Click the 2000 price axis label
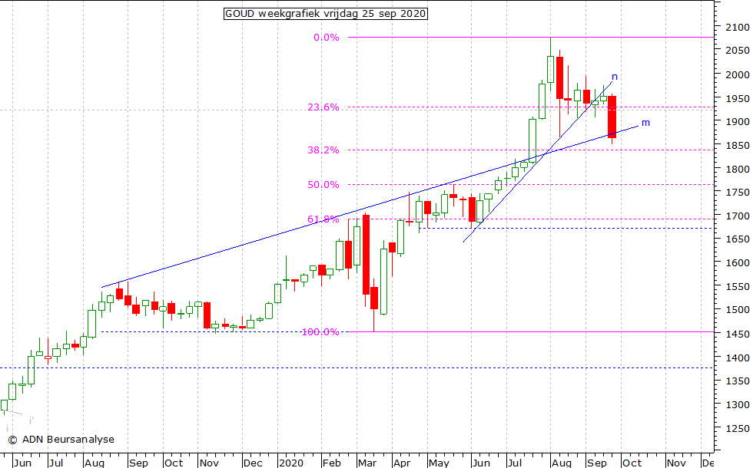Viewport: 753px width, 468px height. tap(738, 74)
